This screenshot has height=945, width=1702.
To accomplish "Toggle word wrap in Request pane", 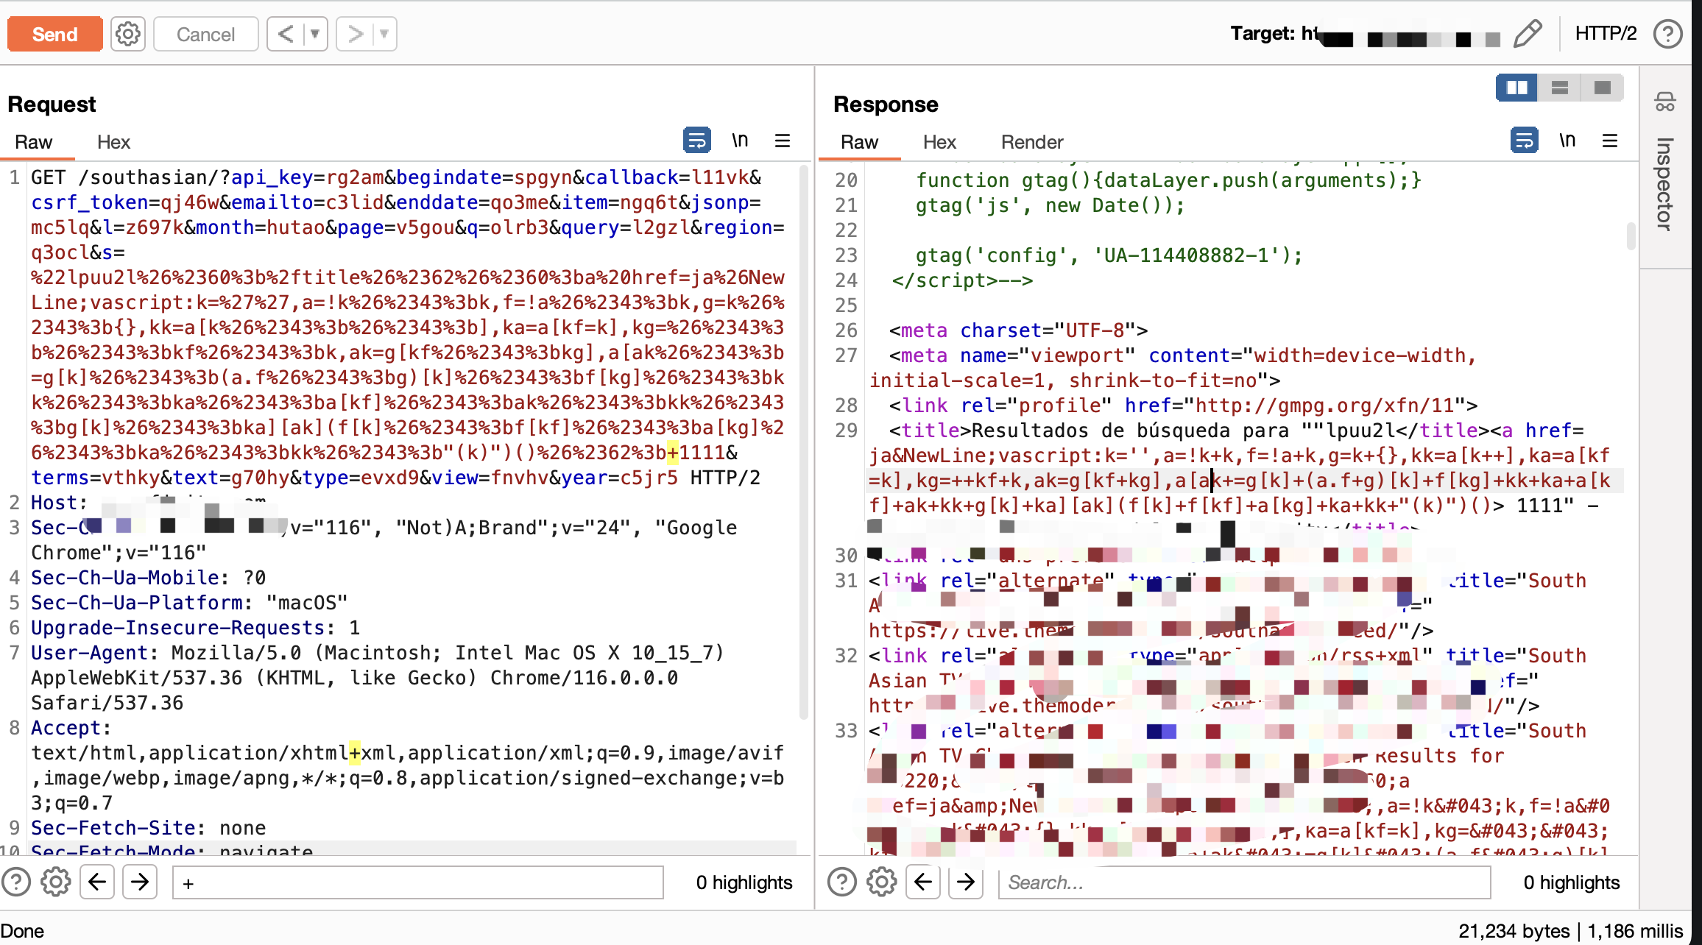I will 696,140.
